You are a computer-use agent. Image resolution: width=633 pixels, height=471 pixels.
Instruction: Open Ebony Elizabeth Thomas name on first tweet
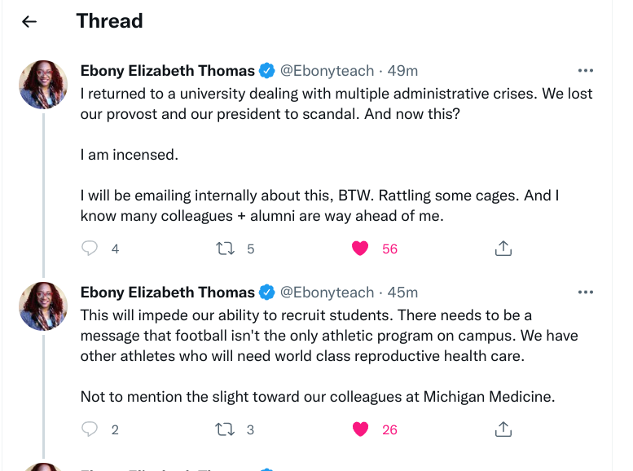167,71
